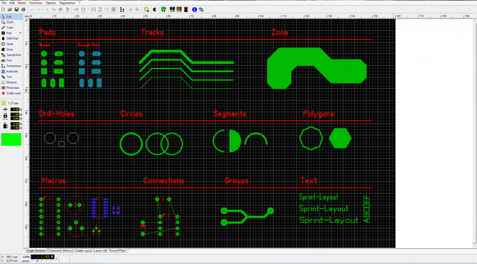Open the File menu
This screenshot has height=264, width=477.
click(x=4, y=3)
